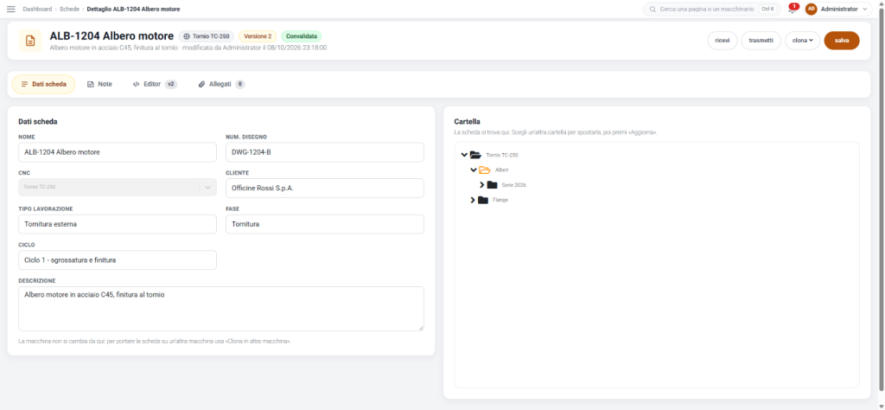Click inside the Descrizione textarea
The height and width of the screenshot is (410, 885).
(x=221, y=308)
